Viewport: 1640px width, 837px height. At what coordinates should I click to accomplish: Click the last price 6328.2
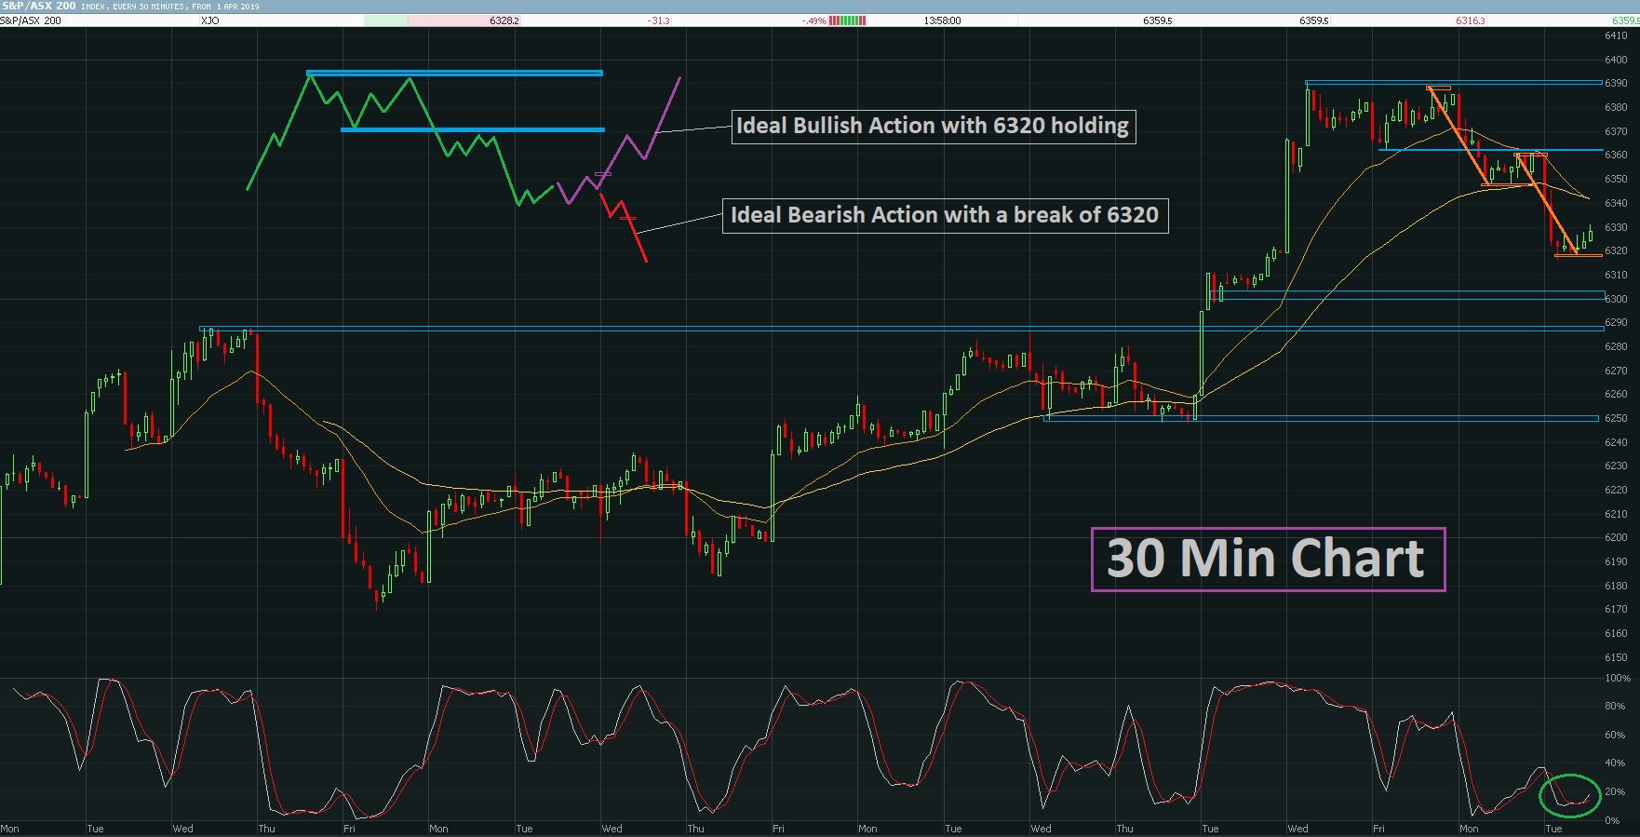click(x=504, y=20)
